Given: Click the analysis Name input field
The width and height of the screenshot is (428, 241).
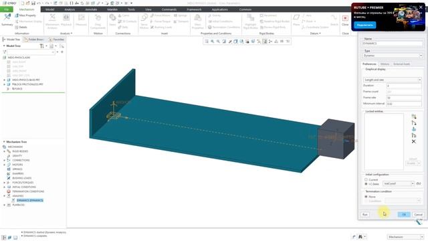Looking at the screenshot, I should point(393,44).
